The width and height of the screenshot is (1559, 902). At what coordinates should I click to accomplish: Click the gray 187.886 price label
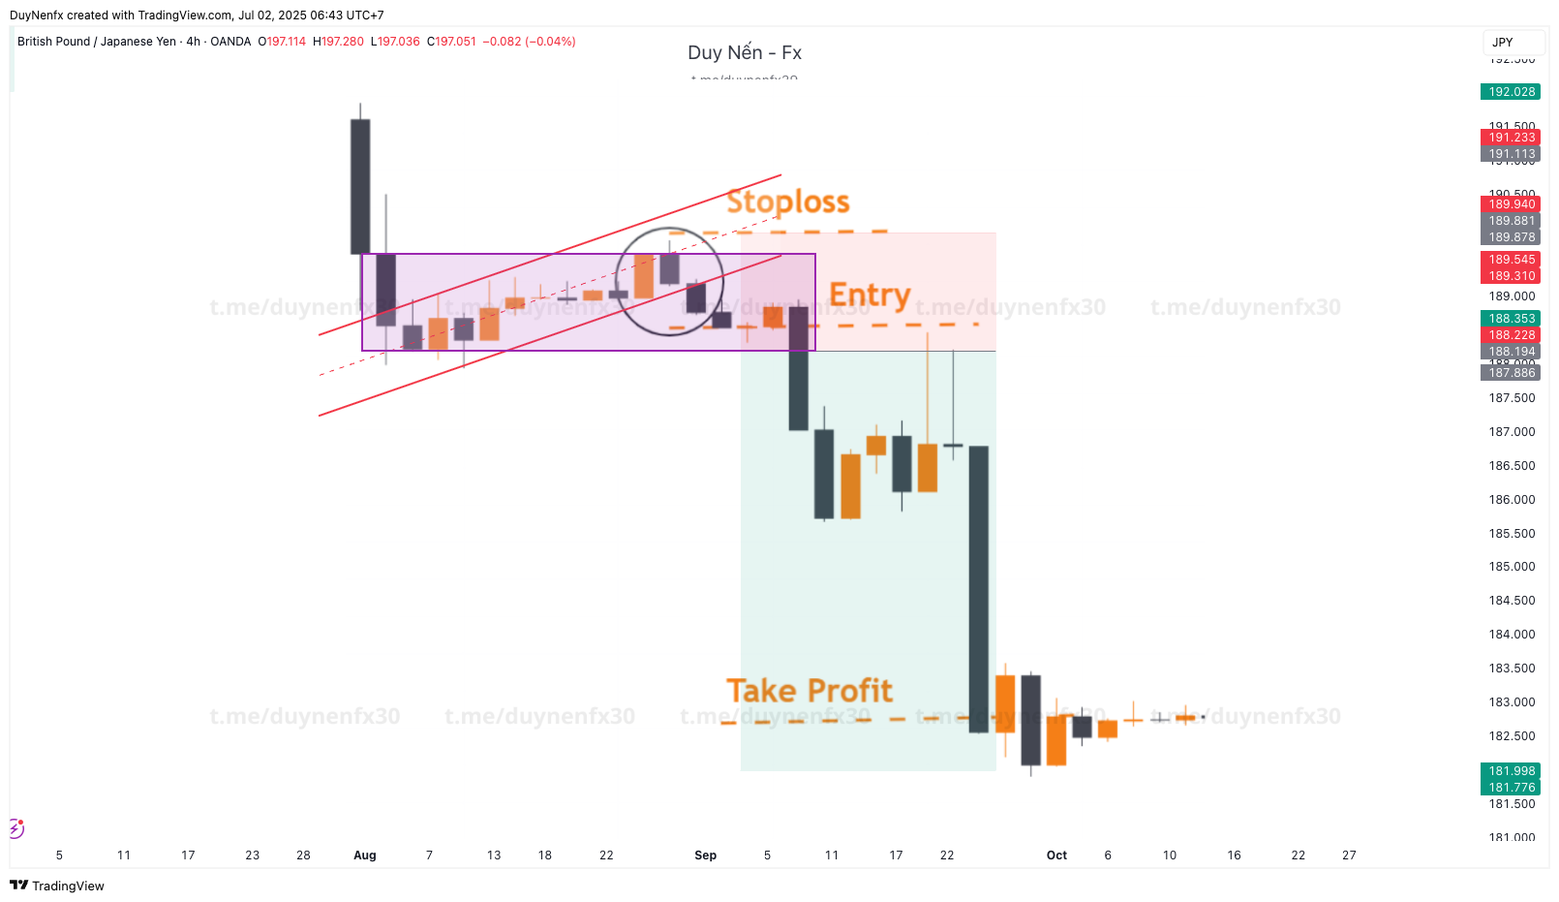[1511, 373]
